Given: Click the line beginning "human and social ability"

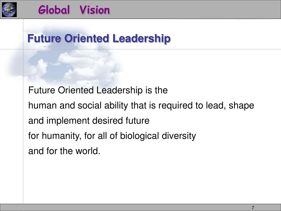Looking at the screenshot, I should (141, 105).
